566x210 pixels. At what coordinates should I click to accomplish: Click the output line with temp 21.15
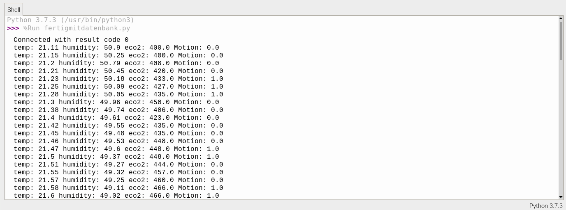pos(118,55)
